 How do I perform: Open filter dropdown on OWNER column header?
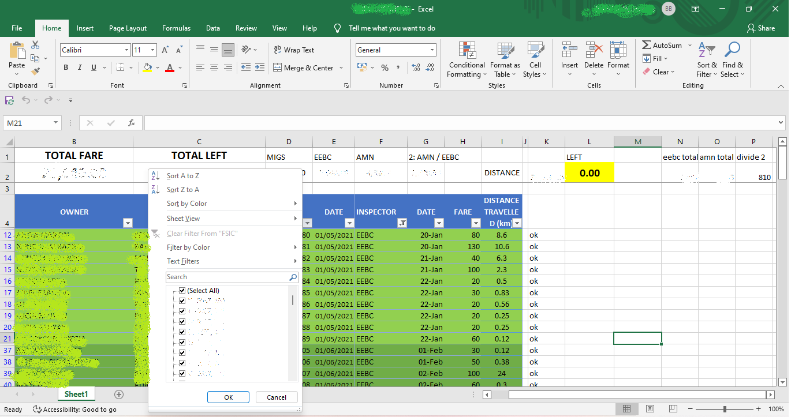click(128, 223)
